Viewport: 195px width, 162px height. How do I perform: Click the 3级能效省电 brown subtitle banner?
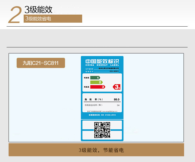pyautogui.click(x=53, y=18)
